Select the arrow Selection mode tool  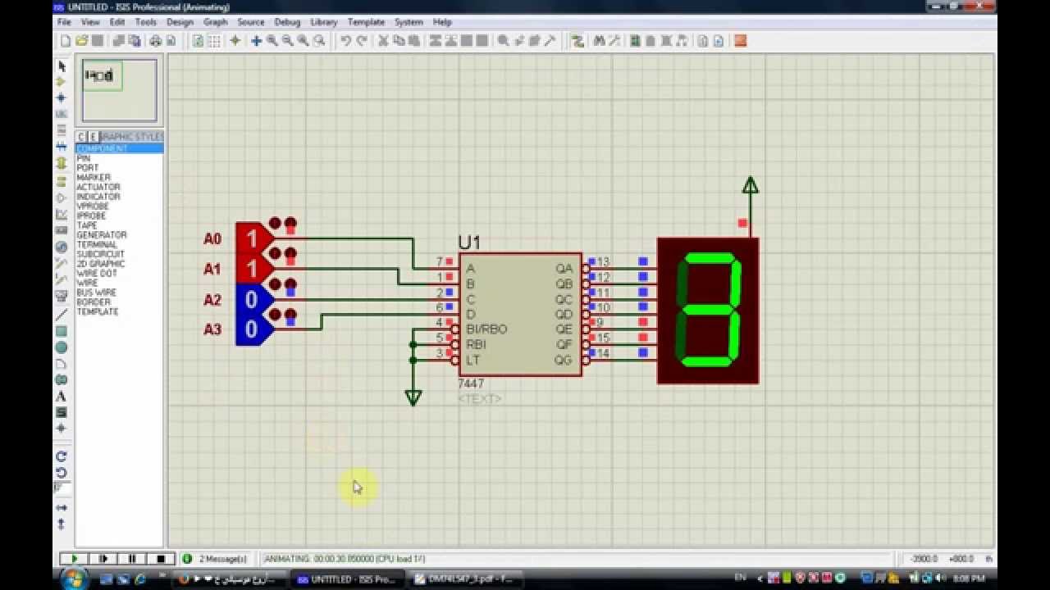pyautogui.click(x=61, y=66)
